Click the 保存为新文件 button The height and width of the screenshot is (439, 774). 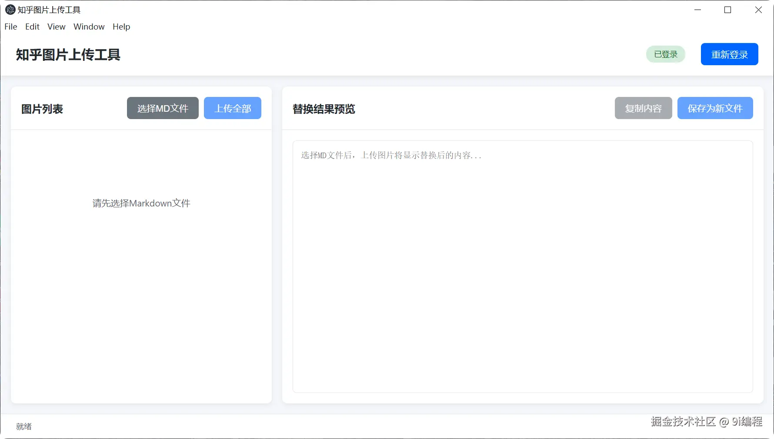[x=715, y=108]
